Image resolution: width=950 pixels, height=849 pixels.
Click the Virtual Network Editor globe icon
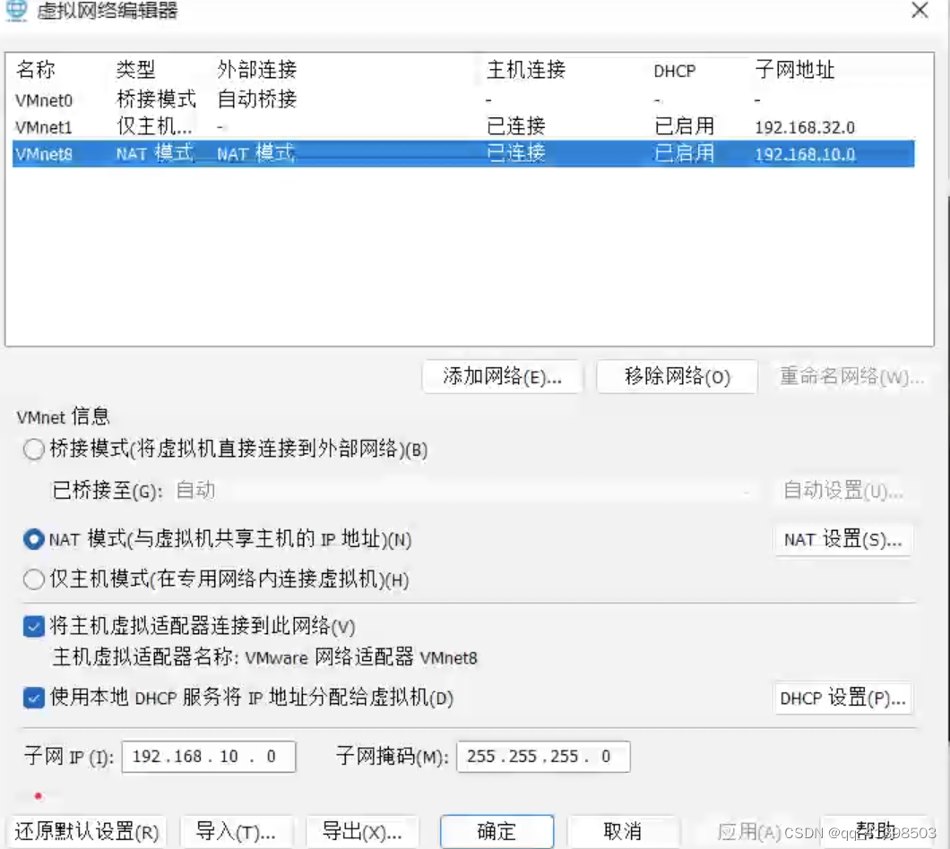tap(16, 10)
